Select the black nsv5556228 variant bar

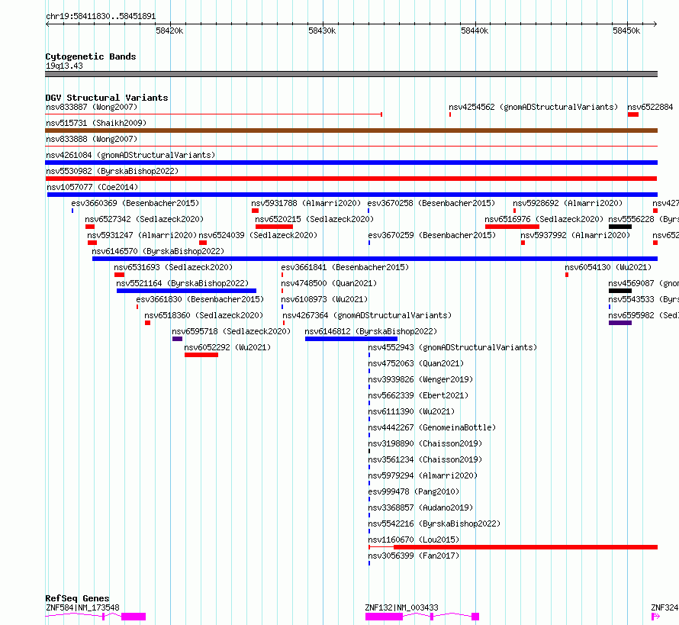pyautogui.click(x=620, y=227)
